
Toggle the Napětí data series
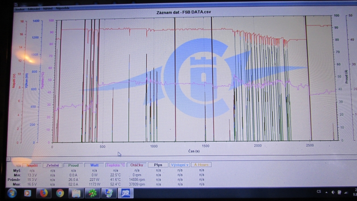tap(32, 165)
